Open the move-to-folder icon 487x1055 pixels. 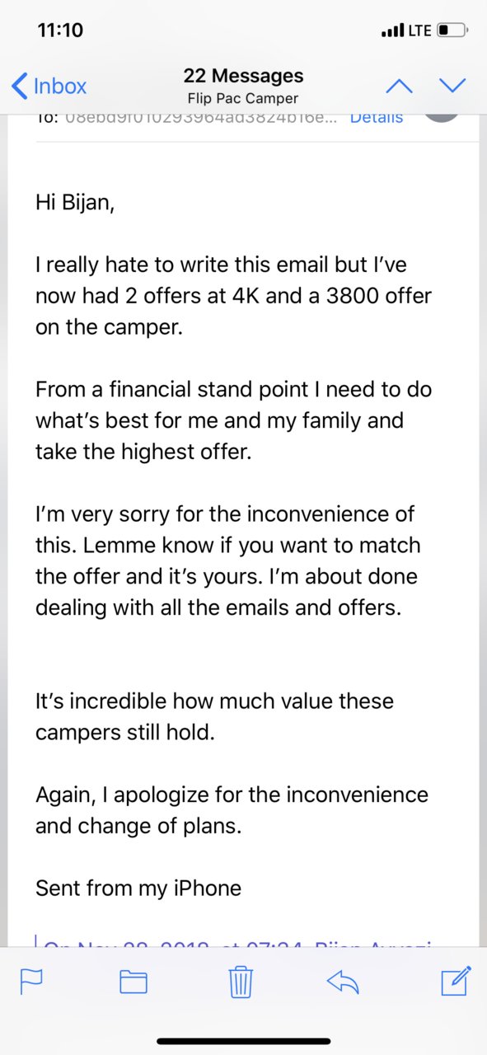[x=133, y=981]
